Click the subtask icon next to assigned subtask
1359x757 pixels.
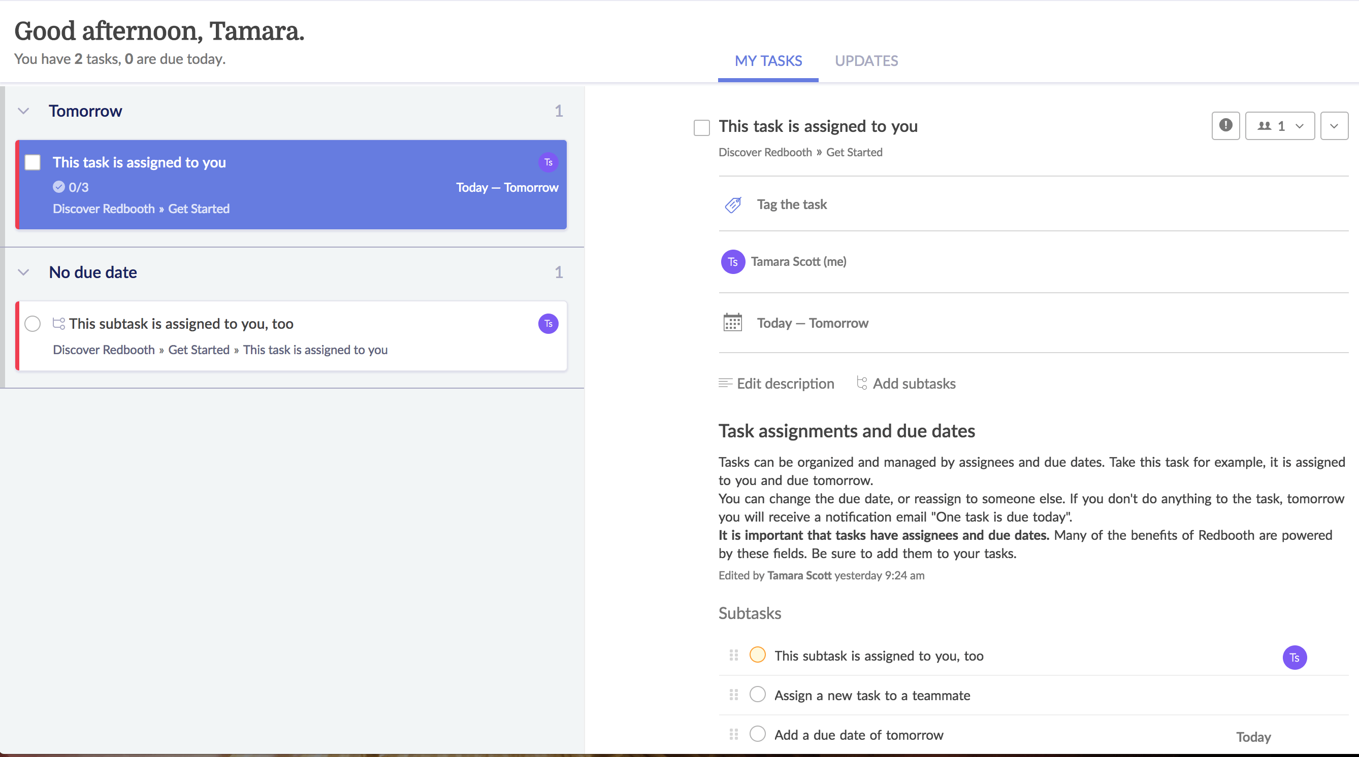pos(59,324)
